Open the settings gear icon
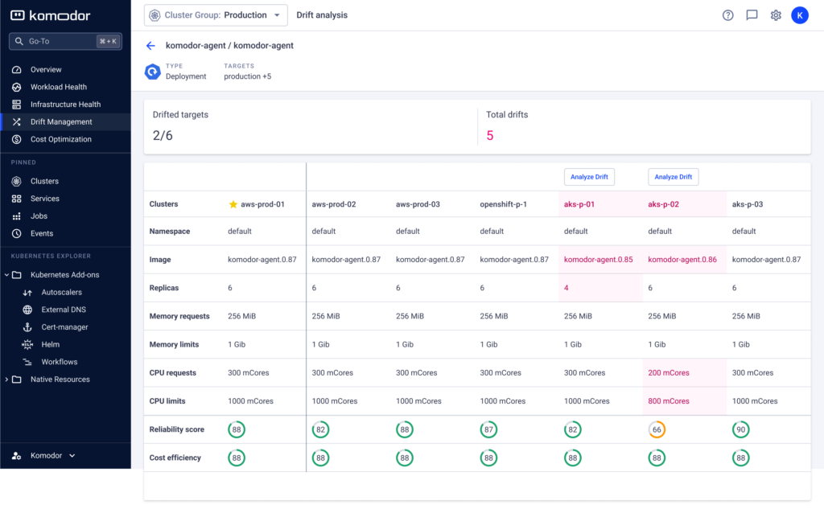Screen dimensions: 824x509 [x=776, y=15]
